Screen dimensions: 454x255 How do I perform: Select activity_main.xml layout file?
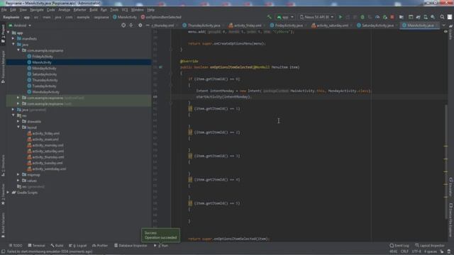(45, 140)
